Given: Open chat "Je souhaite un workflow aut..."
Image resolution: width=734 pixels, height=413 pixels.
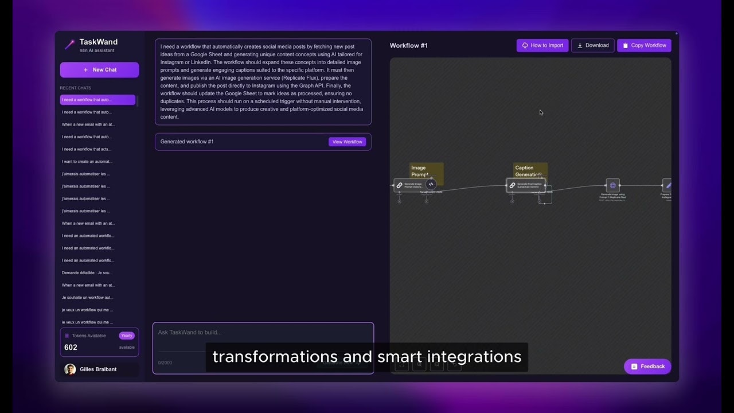Looking at the screenshot, I should pos(97,298).
